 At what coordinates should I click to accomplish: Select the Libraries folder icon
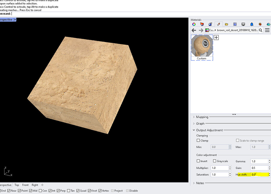227,24
